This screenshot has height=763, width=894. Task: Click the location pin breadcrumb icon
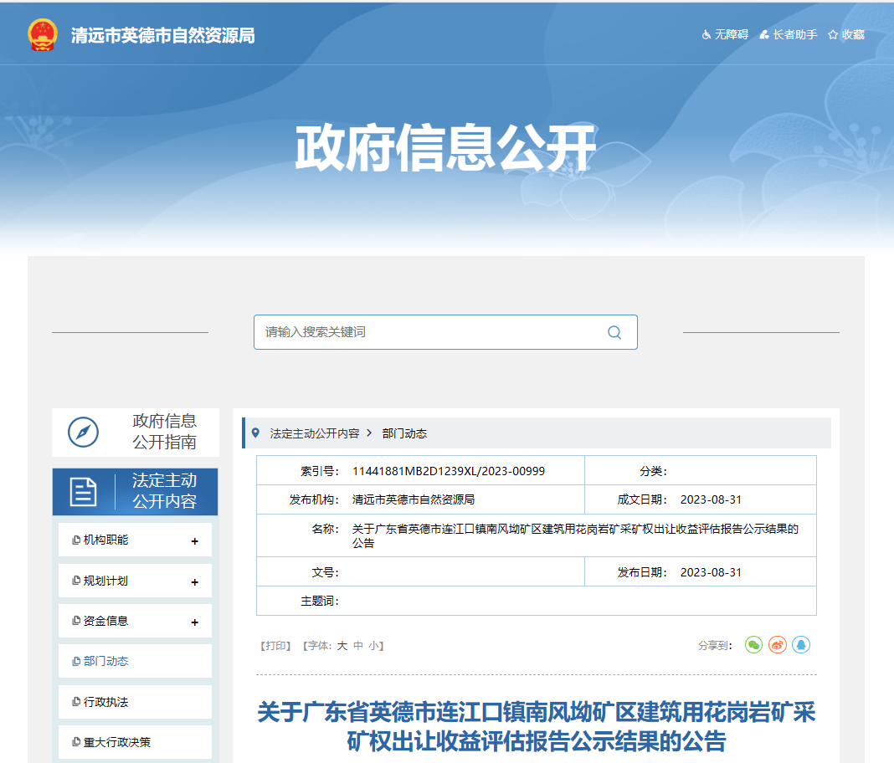click(255, 433)
